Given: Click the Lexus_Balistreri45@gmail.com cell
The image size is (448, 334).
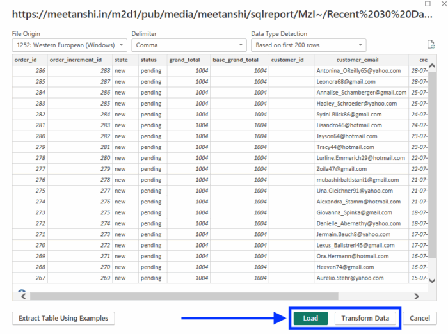Looking at the screenshot, I should pyautogui.click(x=361, y=245).
